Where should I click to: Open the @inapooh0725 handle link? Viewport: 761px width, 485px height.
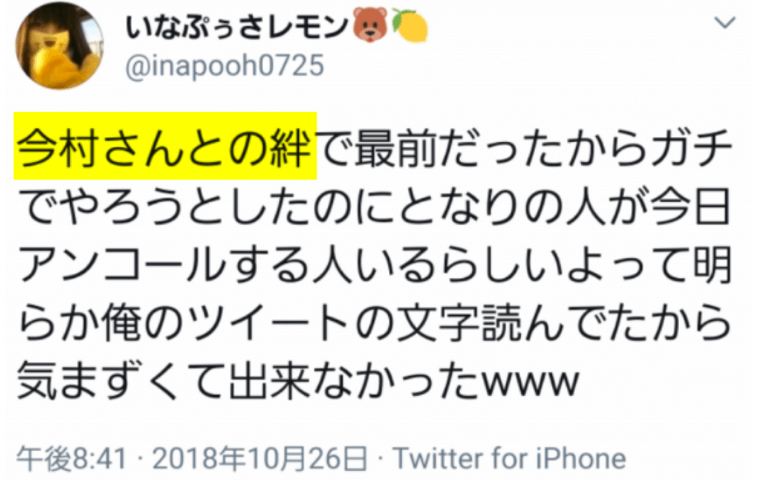tap(225, 65)
